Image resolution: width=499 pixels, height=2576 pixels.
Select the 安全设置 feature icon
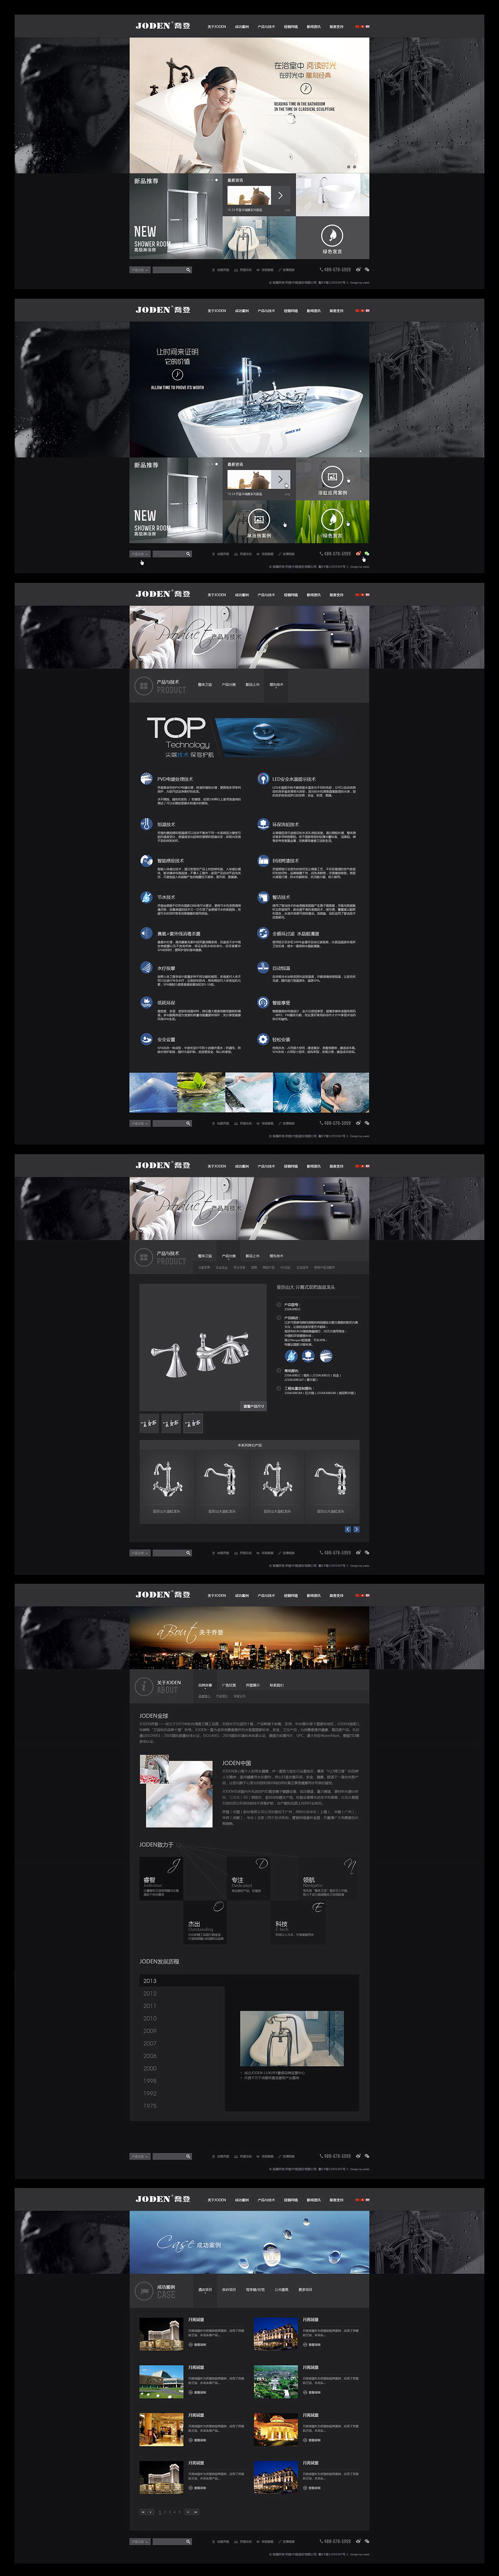coord(147,1039)
